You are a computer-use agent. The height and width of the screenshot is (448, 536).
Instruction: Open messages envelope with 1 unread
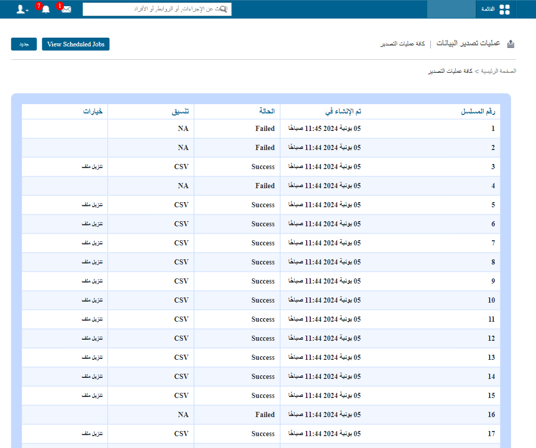click(x=66, y=9)
